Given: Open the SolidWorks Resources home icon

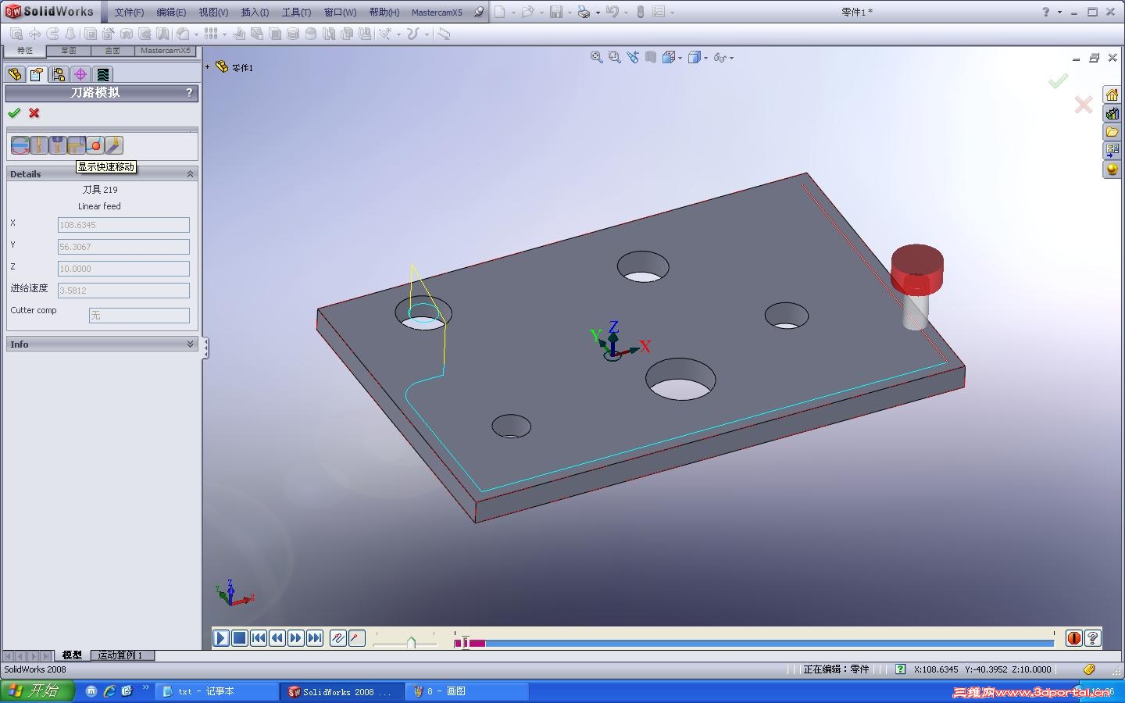Looking at the screenshot, I should (x=1112, y=95).
